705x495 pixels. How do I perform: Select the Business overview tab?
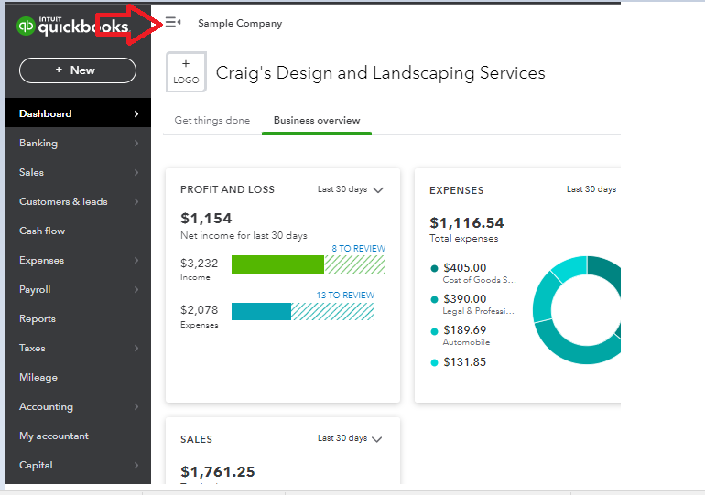(x=317, y=121)
